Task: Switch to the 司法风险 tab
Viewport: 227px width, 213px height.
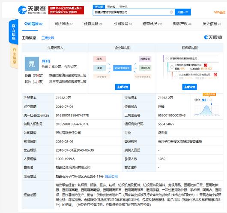Action: [63, 24]
